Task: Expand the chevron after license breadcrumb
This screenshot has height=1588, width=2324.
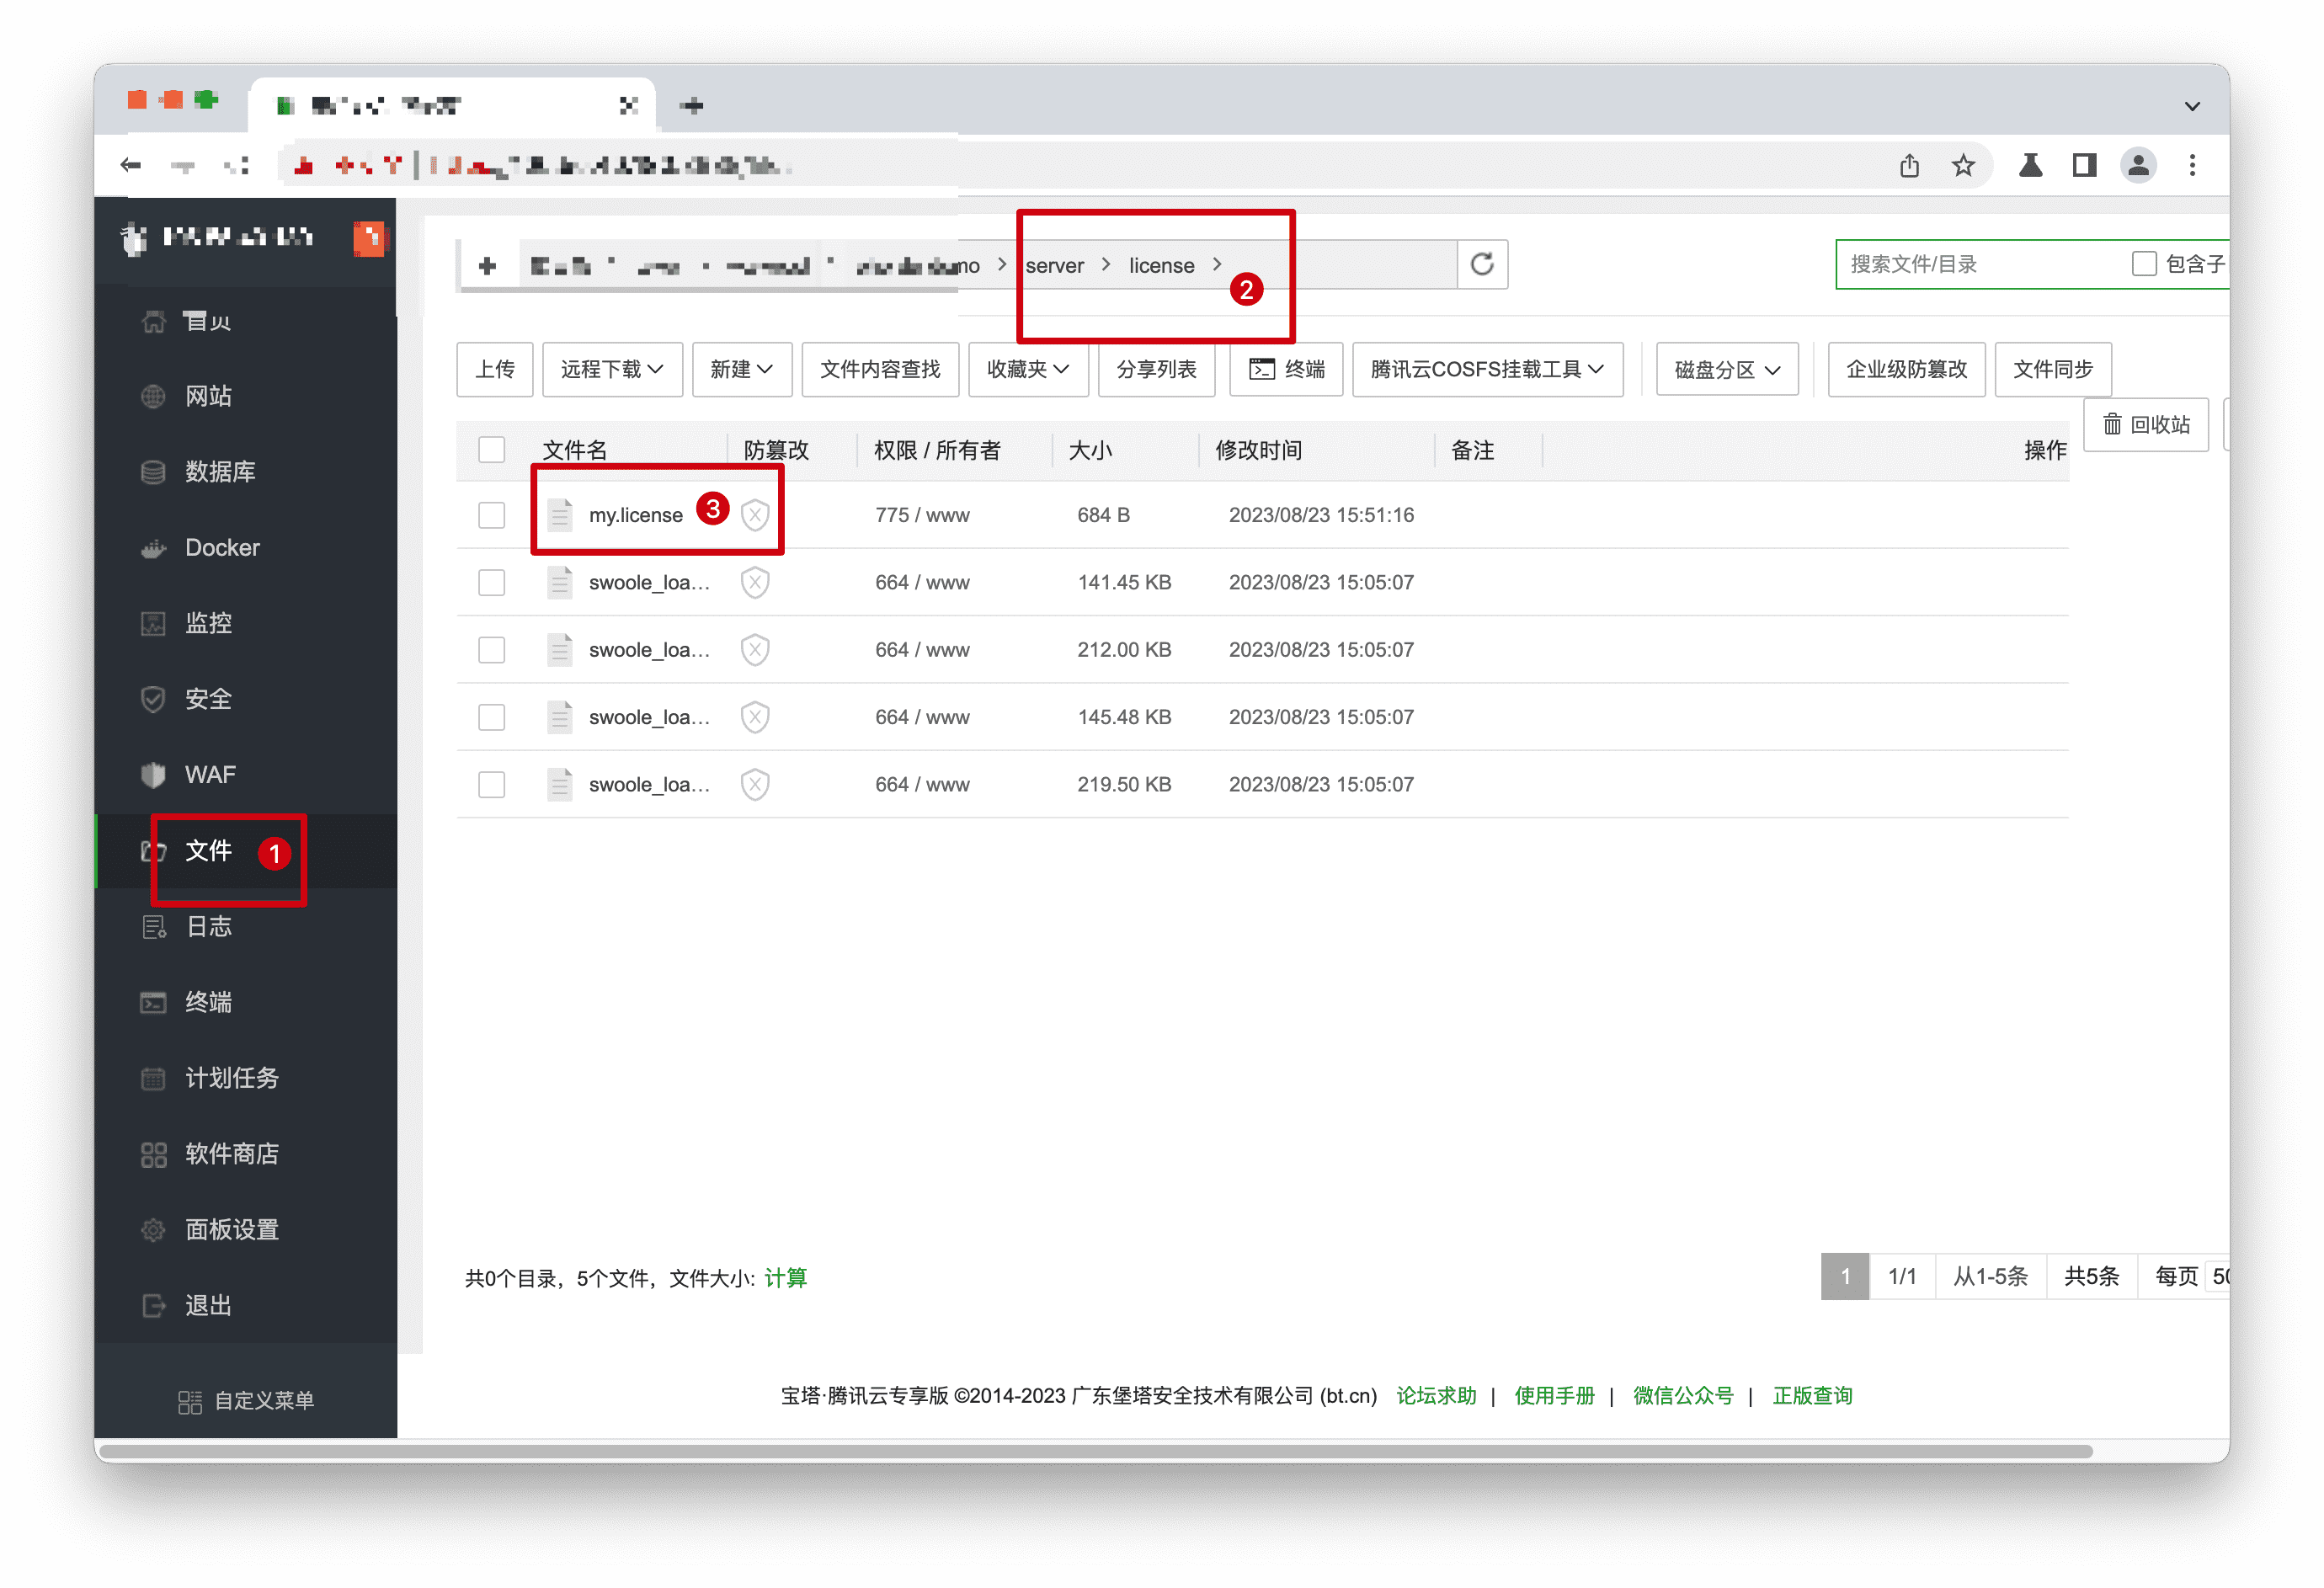Action: coord(1217,264)
